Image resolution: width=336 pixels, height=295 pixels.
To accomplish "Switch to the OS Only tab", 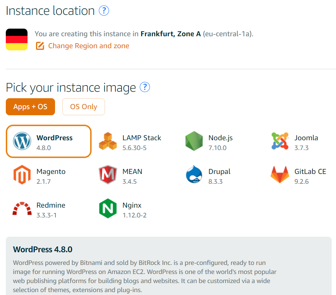I will coord(84,107).
